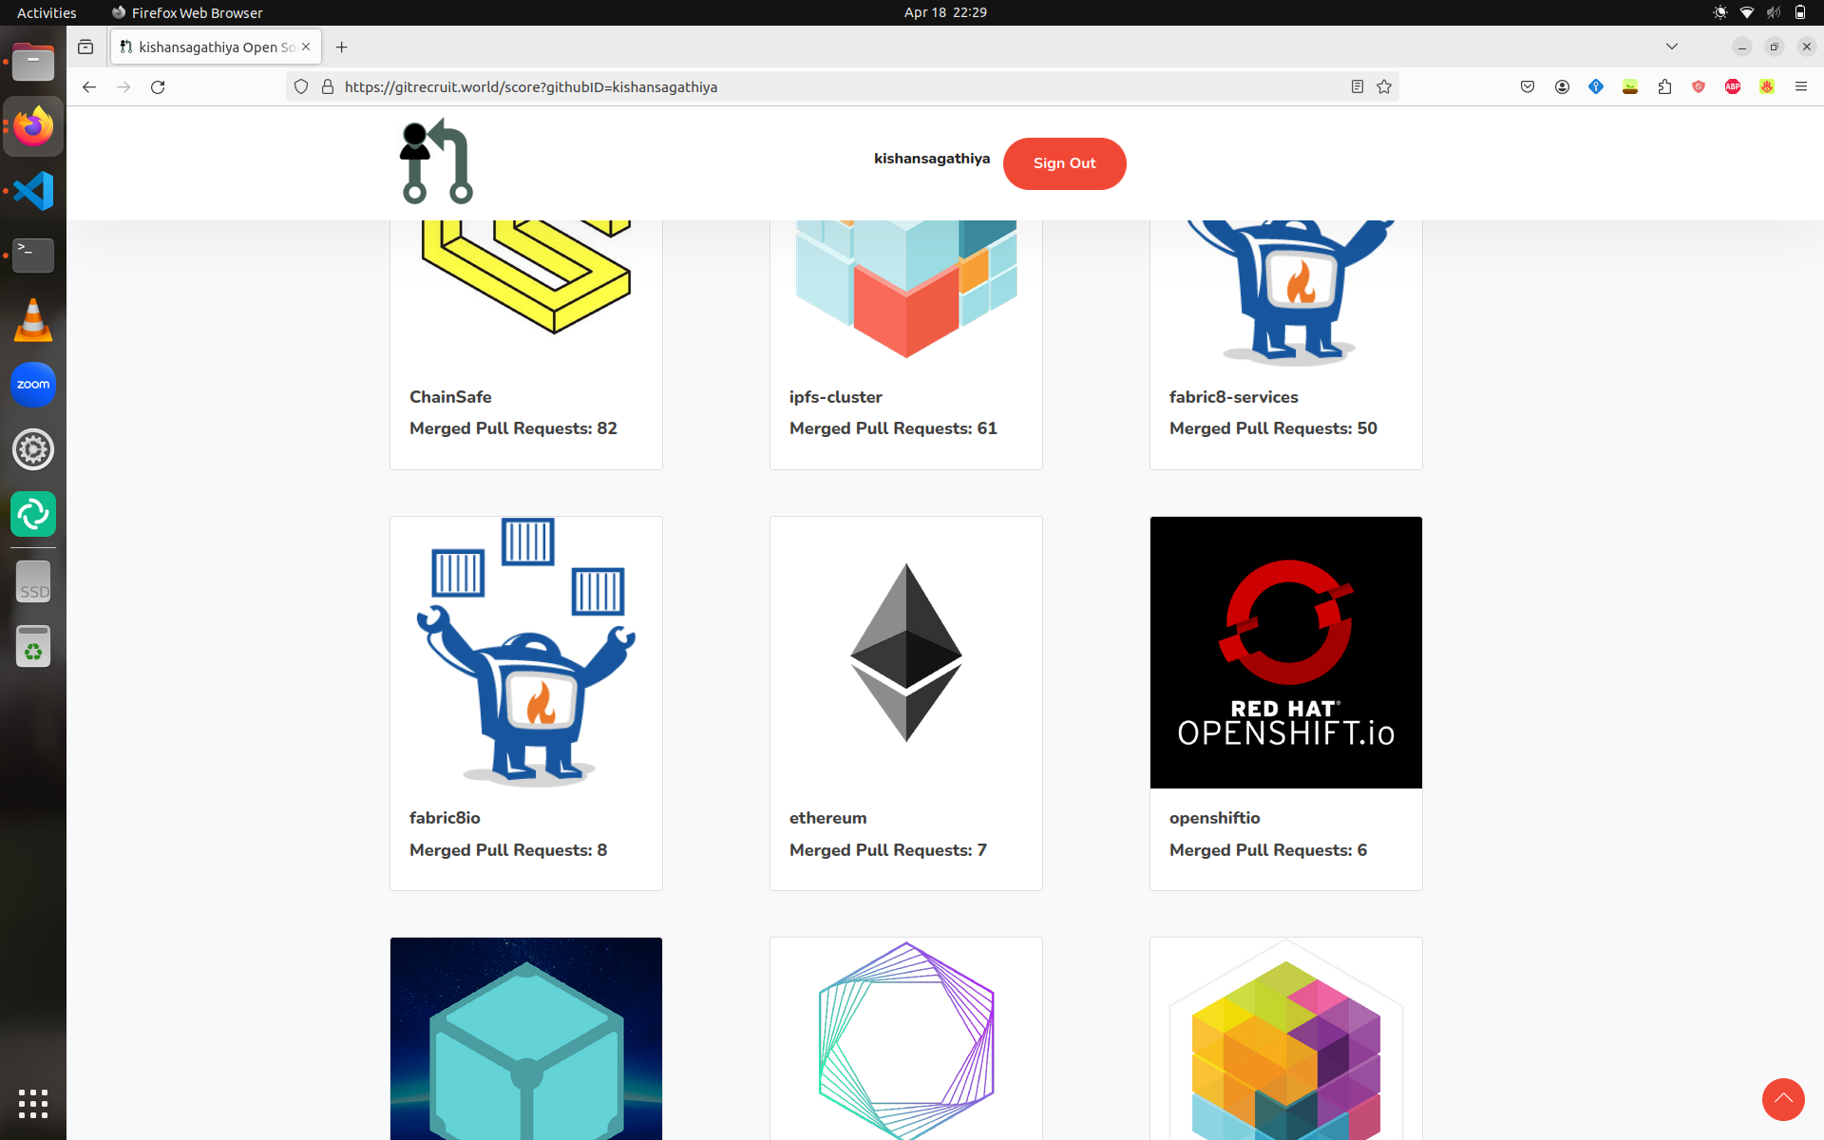Screen dimensions: 1824x1140
Task: Show Applications grid in the dock
Action: (33, 1104)
